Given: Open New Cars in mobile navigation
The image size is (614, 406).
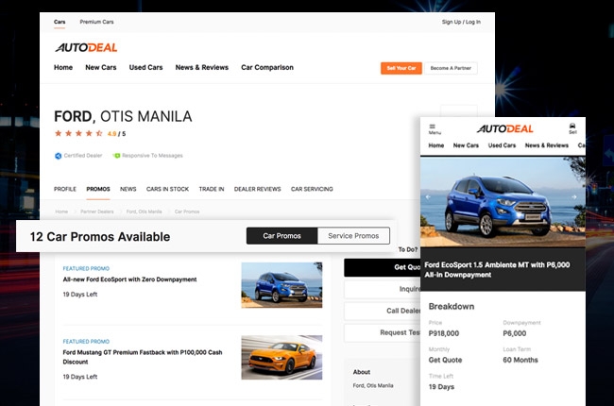Looking at the screenshot, I should [x=466, y=145].
